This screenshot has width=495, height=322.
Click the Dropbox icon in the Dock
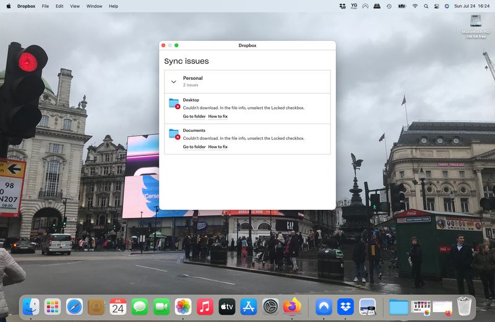coord(345,307)
